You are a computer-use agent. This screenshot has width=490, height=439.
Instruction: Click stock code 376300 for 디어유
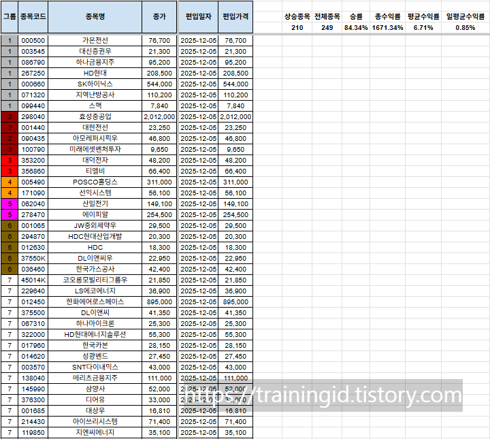33,400
